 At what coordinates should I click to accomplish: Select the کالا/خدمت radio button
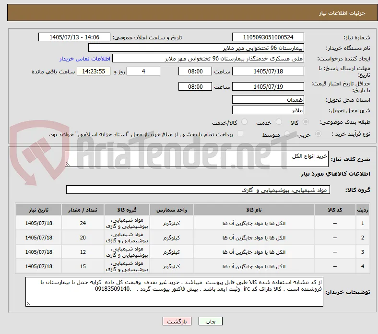[x=245, y=122]
